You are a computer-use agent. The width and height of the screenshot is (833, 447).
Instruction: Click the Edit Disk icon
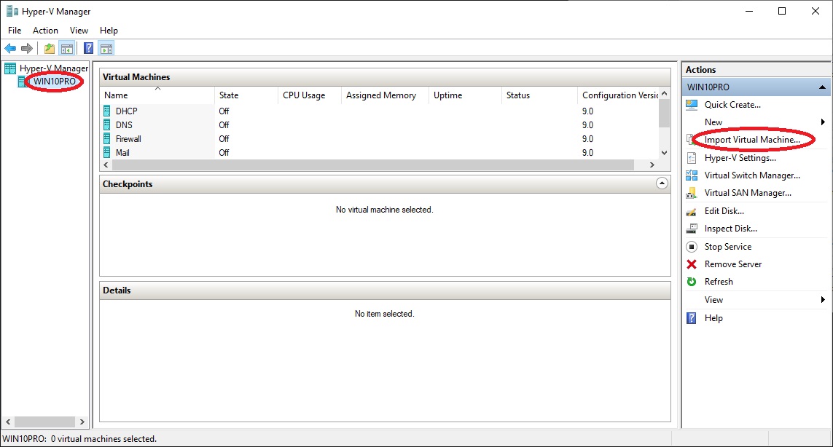click(x=691, y=211)
